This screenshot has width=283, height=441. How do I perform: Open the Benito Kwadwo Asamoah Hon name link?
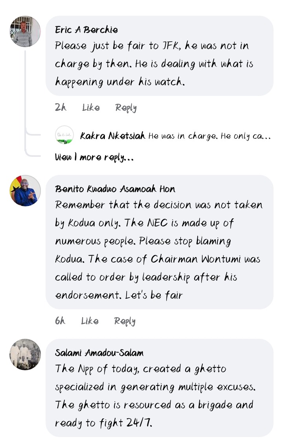(x=115, y=189)
